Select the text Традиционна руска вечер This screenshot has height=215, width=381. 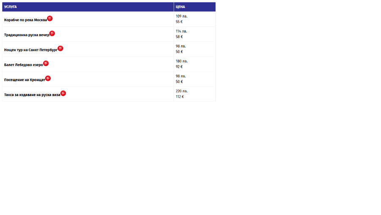tap(27, 35)
